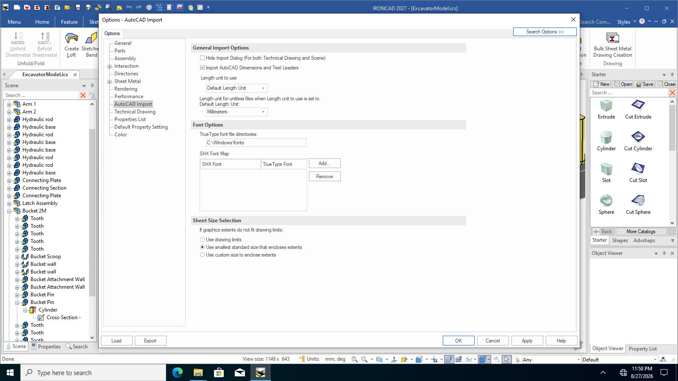Choose the Cut Sphere catalog icon
Image resolution: width=678 pixels, height=381 pixels.
point(638,201)
